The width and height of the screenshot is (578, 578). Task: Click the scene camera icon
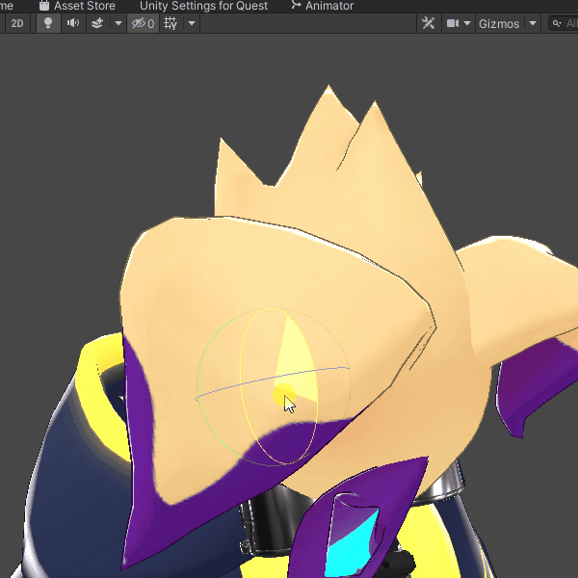click(453, 23)
